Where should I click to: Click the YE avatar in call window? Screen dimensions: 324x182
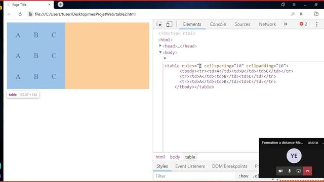coord(294,156)
